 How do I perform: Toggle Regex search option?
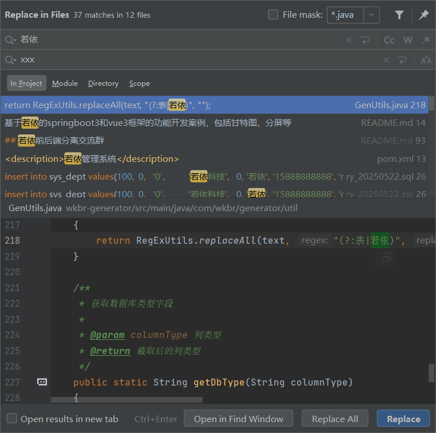426,40
